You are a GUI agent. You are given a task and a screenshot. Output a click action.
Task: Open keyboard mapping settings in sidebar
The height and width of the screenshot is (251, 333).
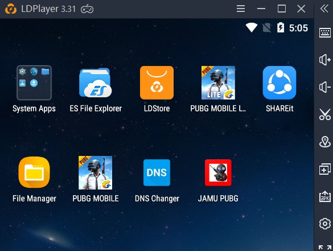[325, 32]
